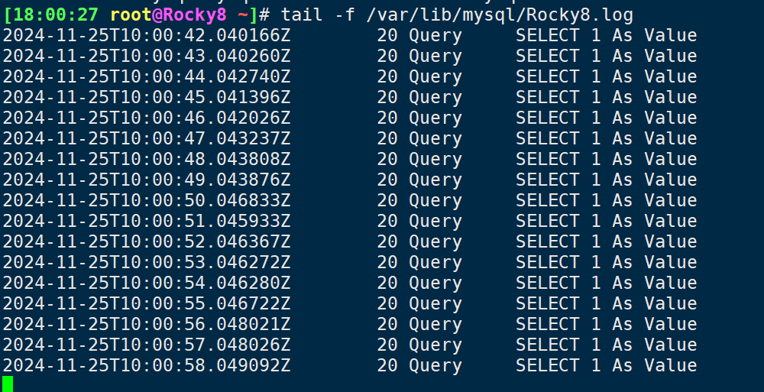Screen dimensions: 764x392
Task: Click the timestamp ending 43.040260Z
Action: click(x=147, y=56)
